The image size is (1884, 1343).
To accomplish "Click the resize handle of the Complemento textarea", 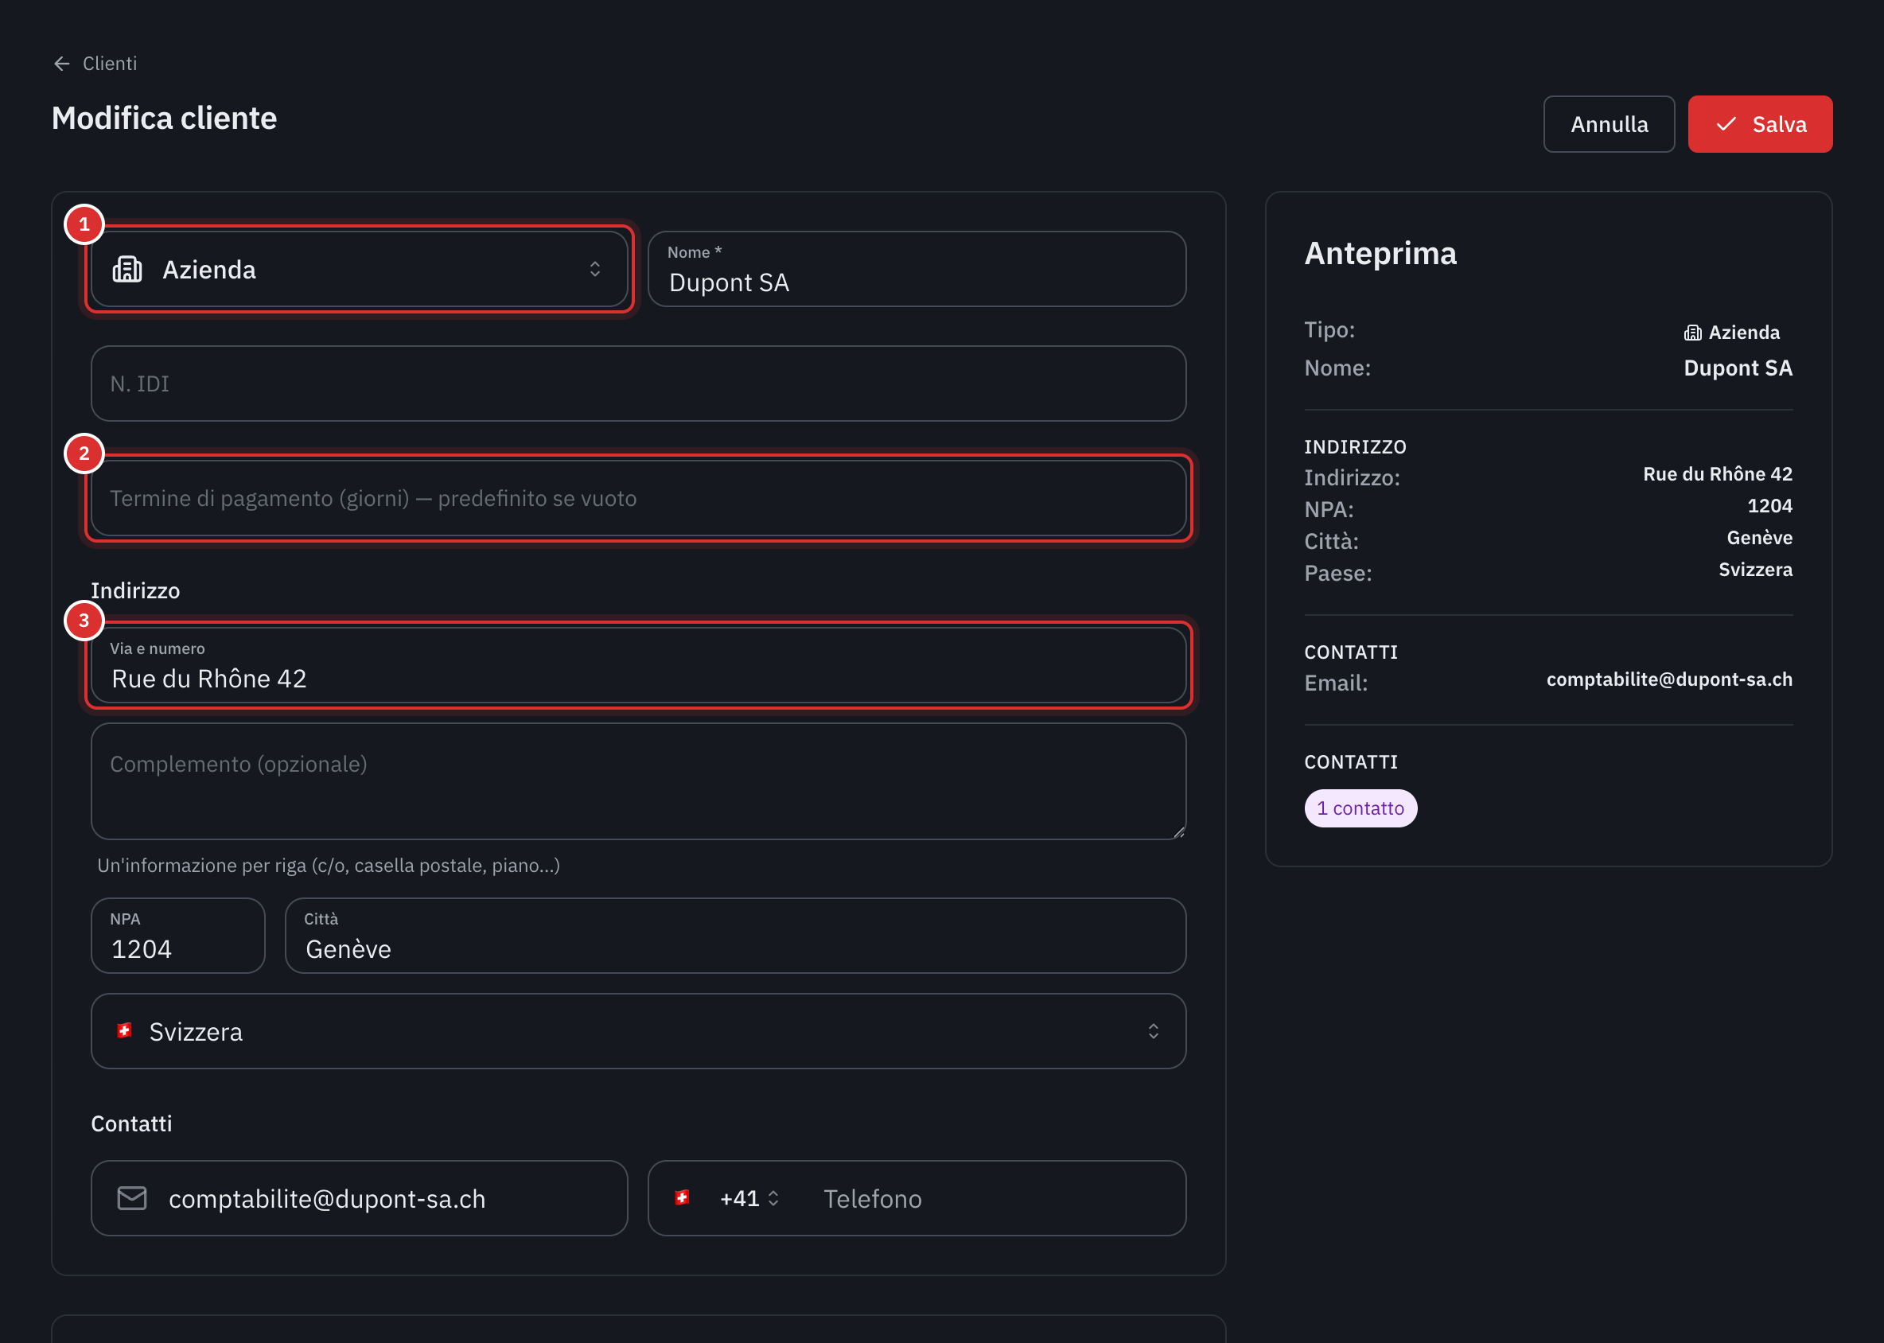I will (x=1178, y=832).
